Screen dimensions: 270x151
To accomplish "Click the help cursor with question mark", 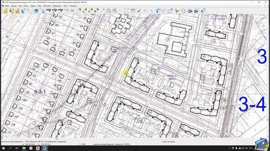I will click(203, 11).
